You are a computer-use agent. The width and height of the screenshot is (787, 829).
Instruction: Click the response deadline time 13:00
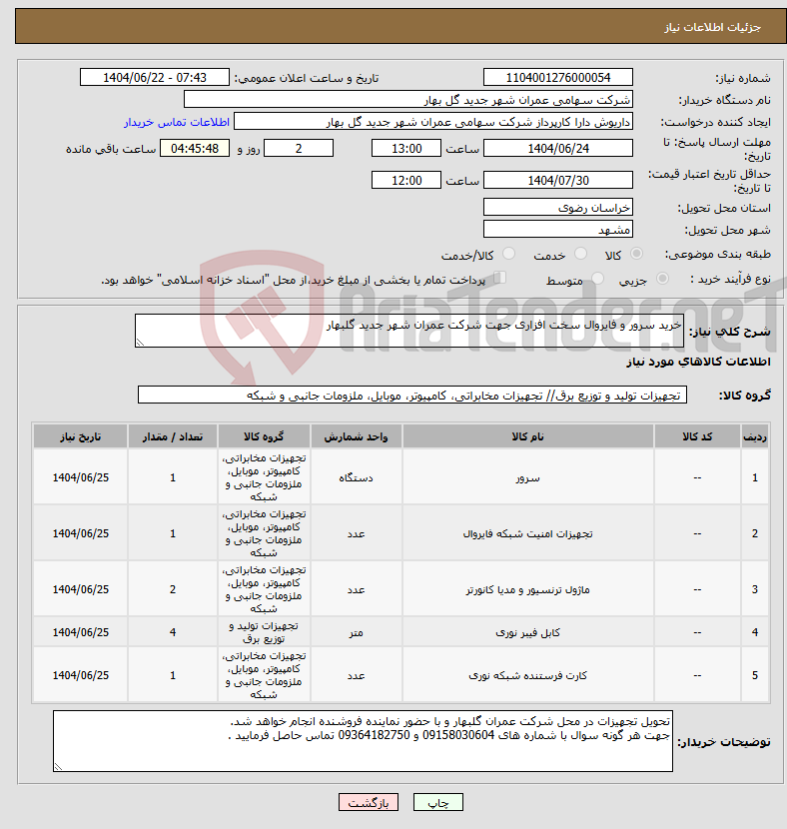click(x=406, y=149)
